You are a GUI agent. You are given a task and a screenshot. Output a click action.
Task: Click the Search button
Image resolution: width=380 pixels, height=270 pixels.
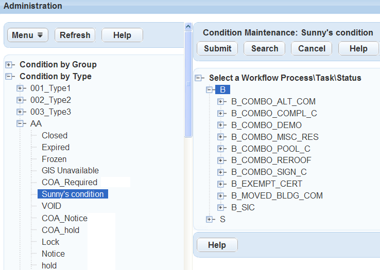[265, 48]
